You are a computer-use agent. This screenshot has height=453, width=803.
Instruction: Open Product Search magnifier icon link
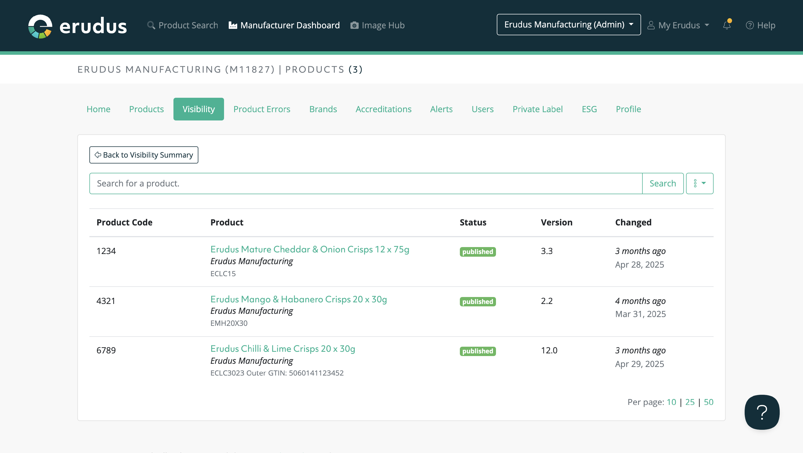151,25
